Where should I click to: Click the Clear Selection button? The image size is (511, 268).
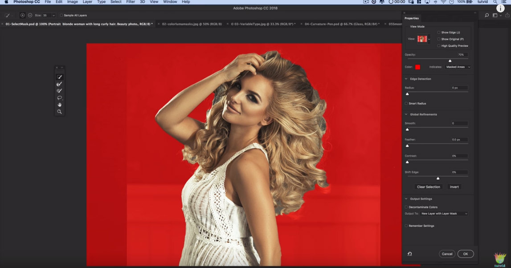(428, 187)
